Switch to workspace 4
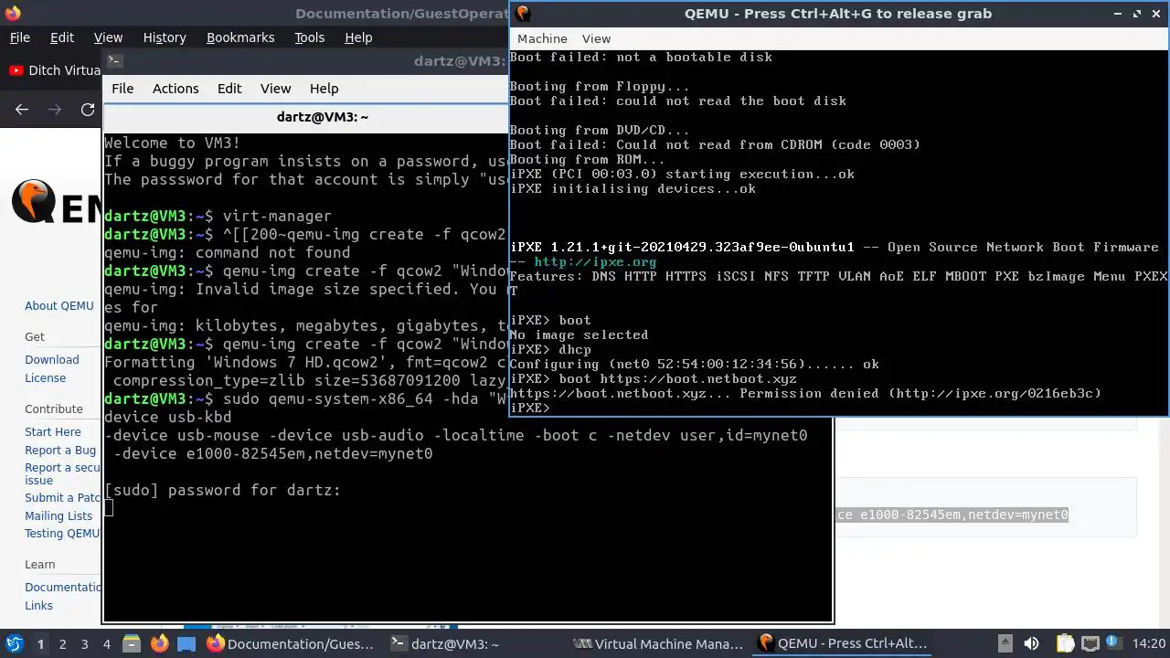The width and height of the screenshot is (1170, 658). (106, 644)
